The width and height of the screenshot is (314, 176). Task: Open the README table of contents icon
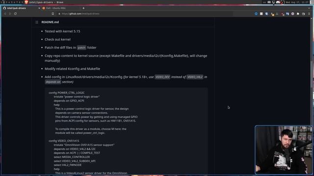tap(37, 22)
